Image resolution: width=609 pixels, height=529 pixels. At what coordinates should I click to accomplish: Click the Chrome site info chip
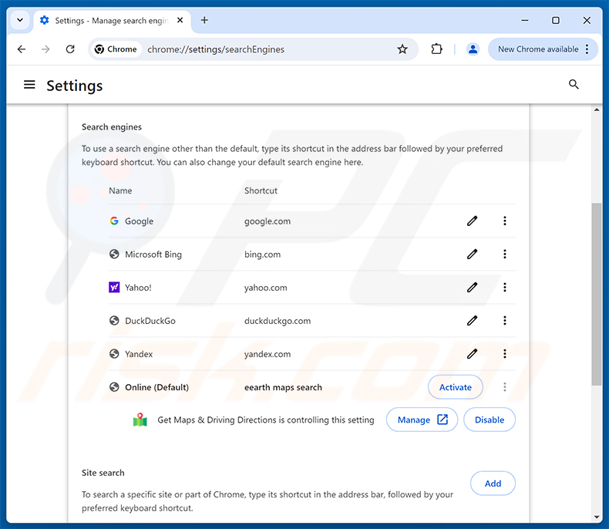click(x=116, y=49)
